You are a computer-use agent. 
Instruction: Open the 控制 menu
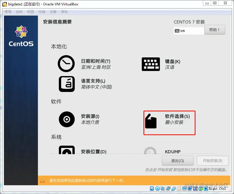coord(19,12)
